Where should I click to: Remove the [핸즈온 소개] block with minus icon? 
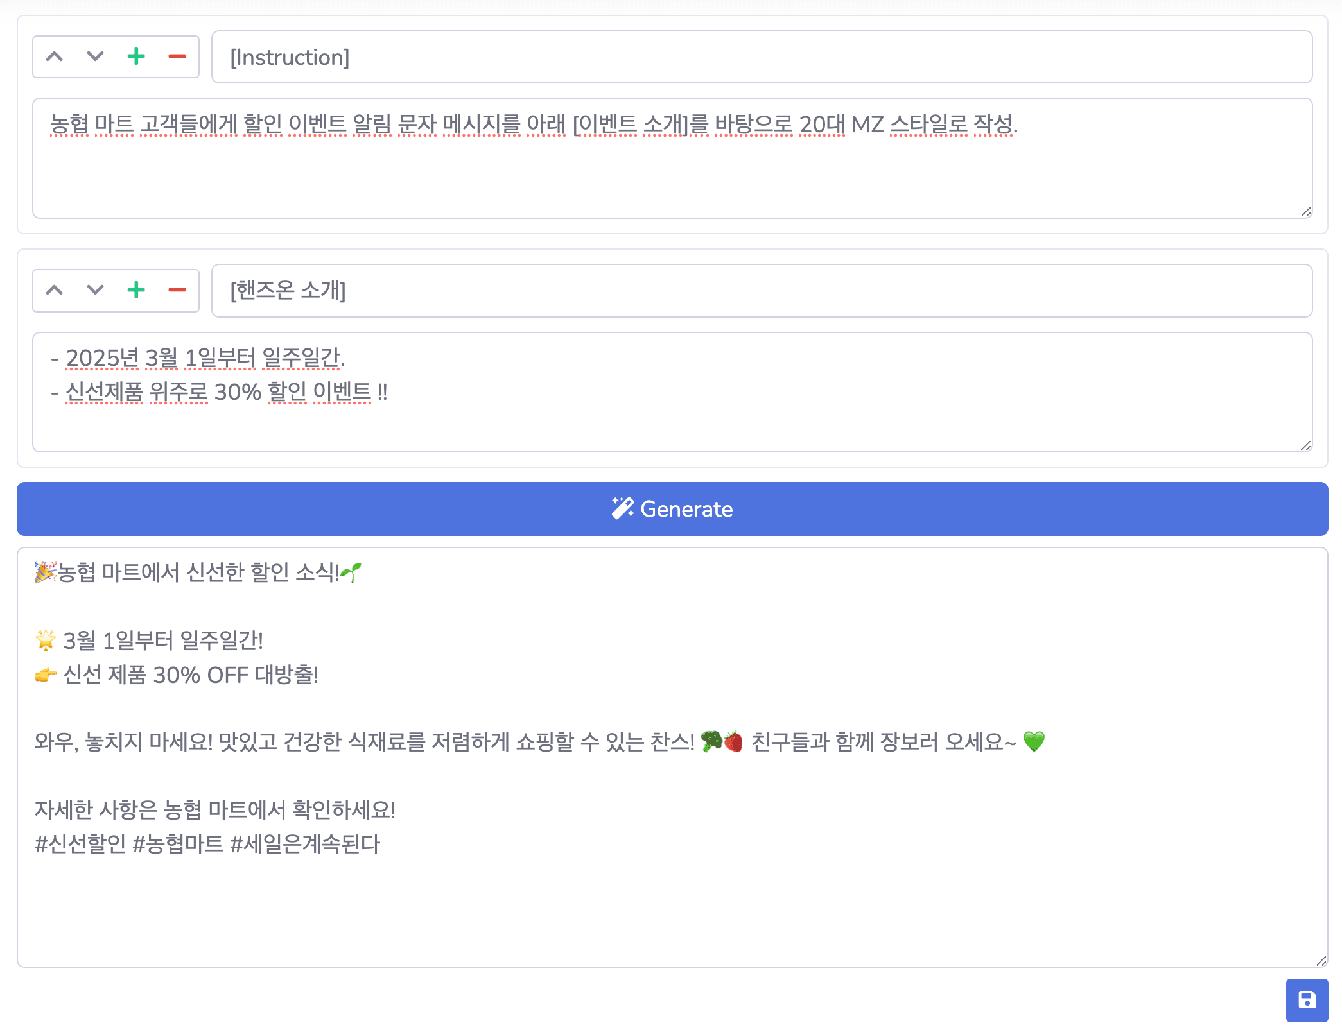[177, 290]
